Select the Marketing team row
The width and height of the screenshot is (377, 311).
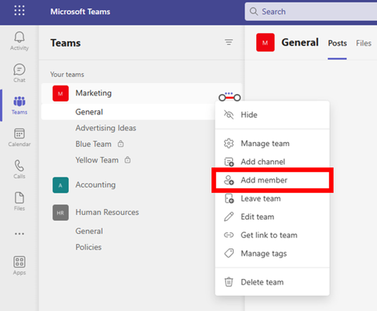142,93
